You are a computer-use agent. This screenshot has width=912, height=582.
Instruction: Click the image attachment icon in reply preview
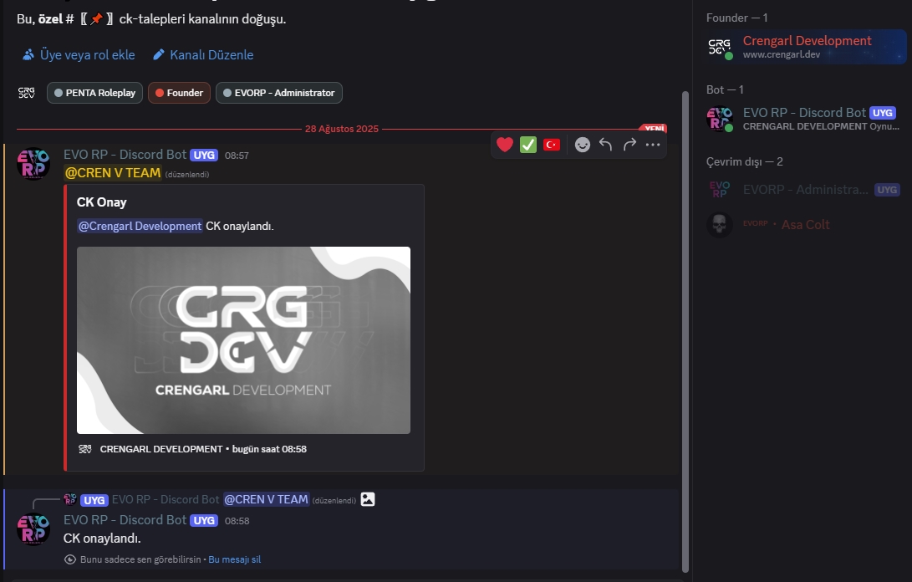click(368, 499)
